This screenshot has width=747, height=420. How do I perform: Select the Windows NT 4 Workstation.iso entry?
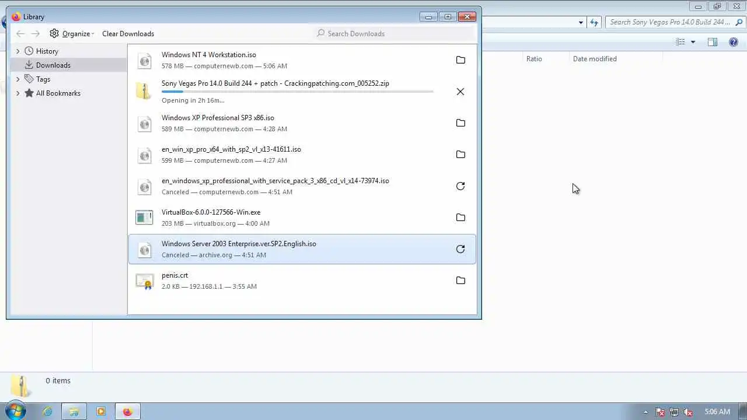tap(302, 60)
